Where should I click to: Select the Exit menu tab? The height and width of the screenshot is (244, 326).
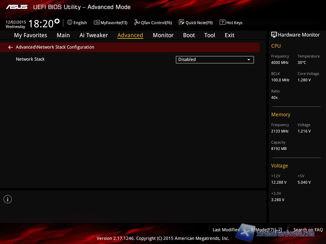point(229,35)
